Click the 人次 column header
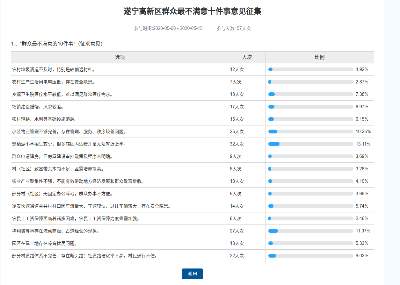400x285 pixels. (247, 57)
